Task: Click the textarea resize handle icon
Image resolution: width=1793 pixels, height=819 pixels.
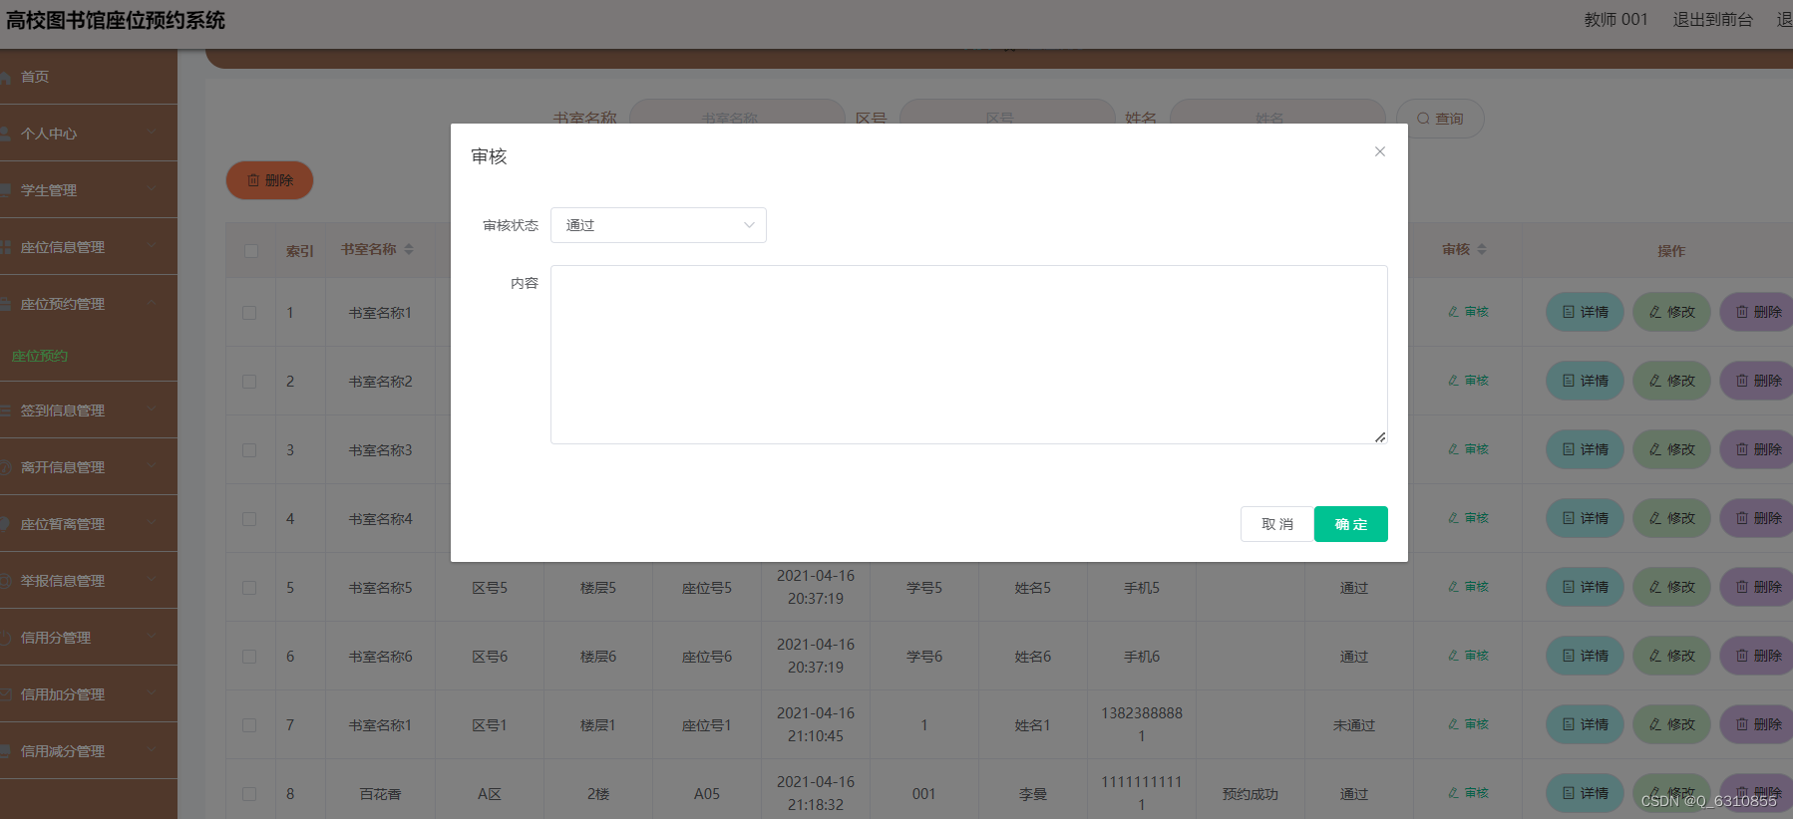Action: [x=1380, y=436]
